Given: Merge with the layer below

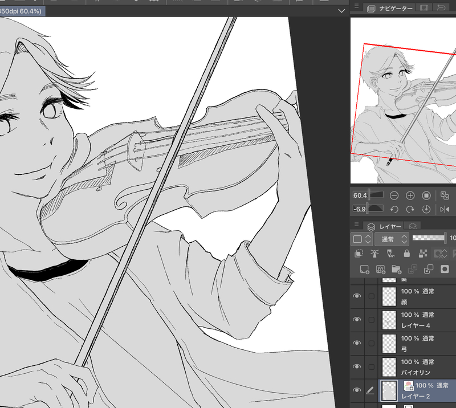Looking at the screenshot, I should pos(429,270).
